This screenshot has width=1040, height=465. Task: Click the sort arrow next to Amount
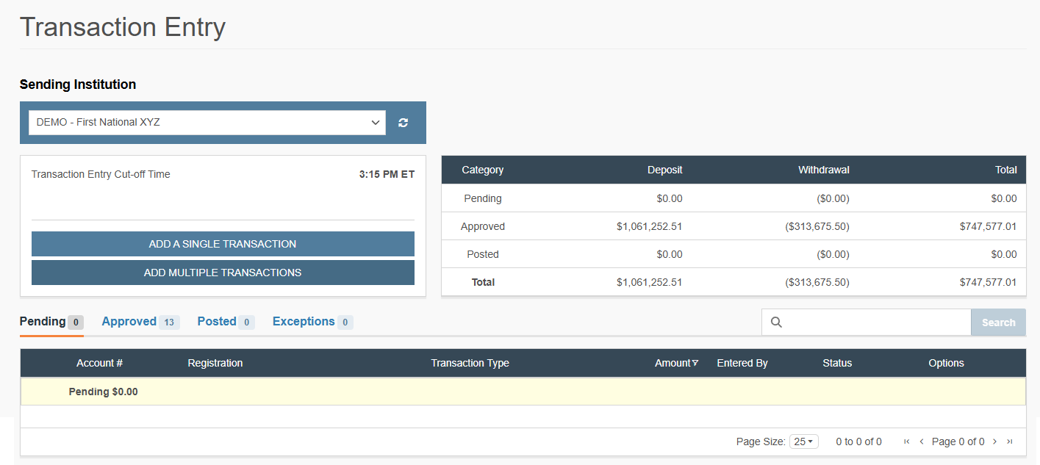(695, 363)
